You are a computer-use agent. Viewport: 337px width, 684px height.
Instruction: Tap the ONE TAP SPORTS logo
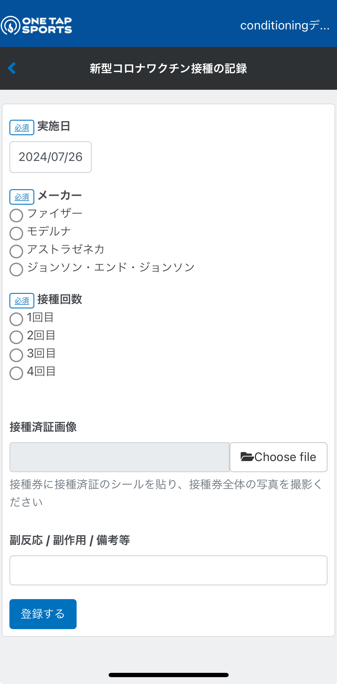(x=36, y=25)
